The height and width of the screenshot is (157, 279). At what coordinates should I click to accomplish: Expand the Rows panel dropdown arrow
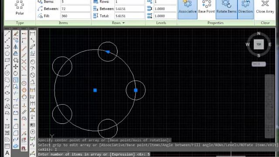point(123,23)
